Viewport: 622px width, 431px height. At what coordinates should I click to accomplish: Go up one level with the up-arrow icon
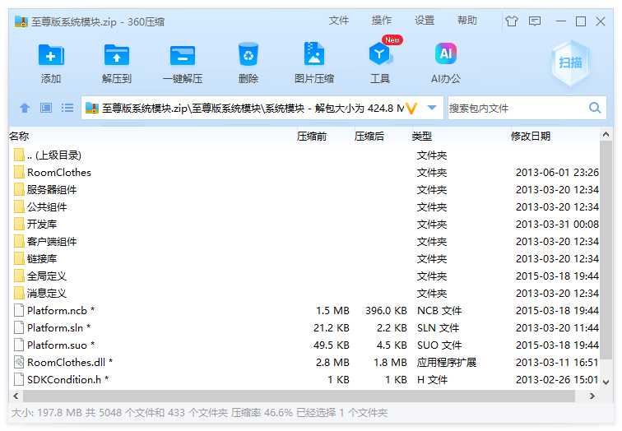pos(25,108)
